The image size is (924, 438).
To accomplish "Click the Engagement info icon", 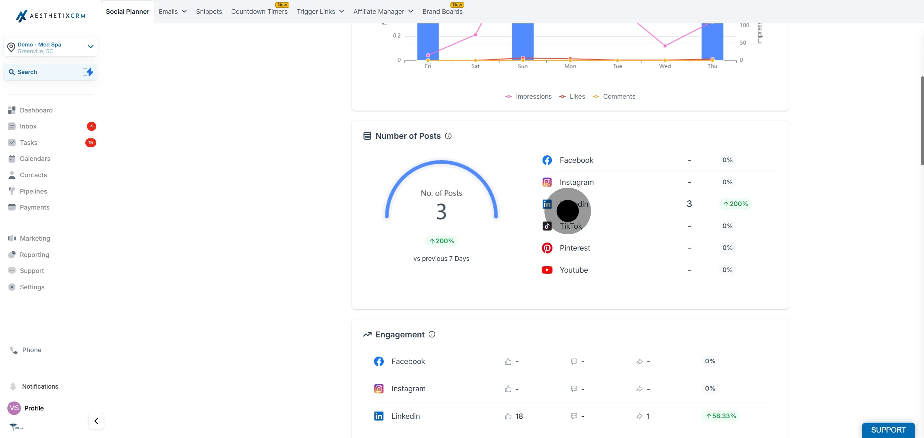I will click(432, 334).
